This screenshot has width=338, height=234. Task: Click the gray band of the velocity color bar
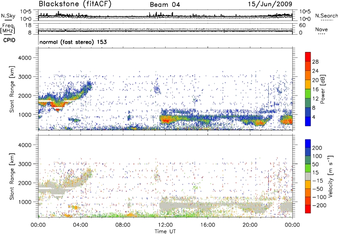[308, 177]
